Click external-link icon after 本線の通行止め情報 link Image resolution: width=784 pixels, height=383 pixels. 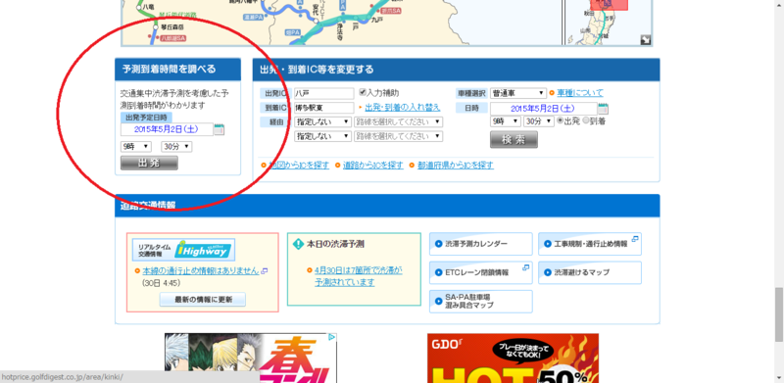265,271
